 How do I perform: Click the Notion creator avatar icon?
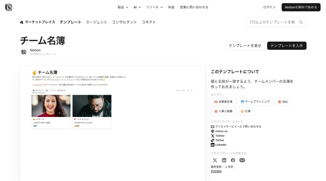(24, 52)
